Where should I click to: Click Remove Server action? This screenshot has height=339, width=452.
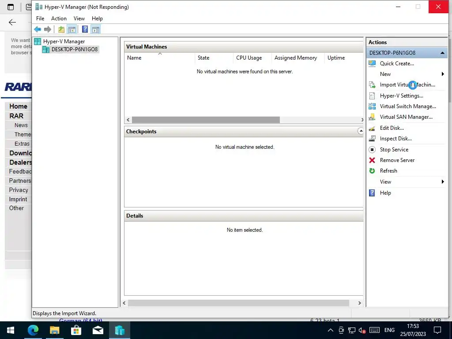(x=397, y=160)
